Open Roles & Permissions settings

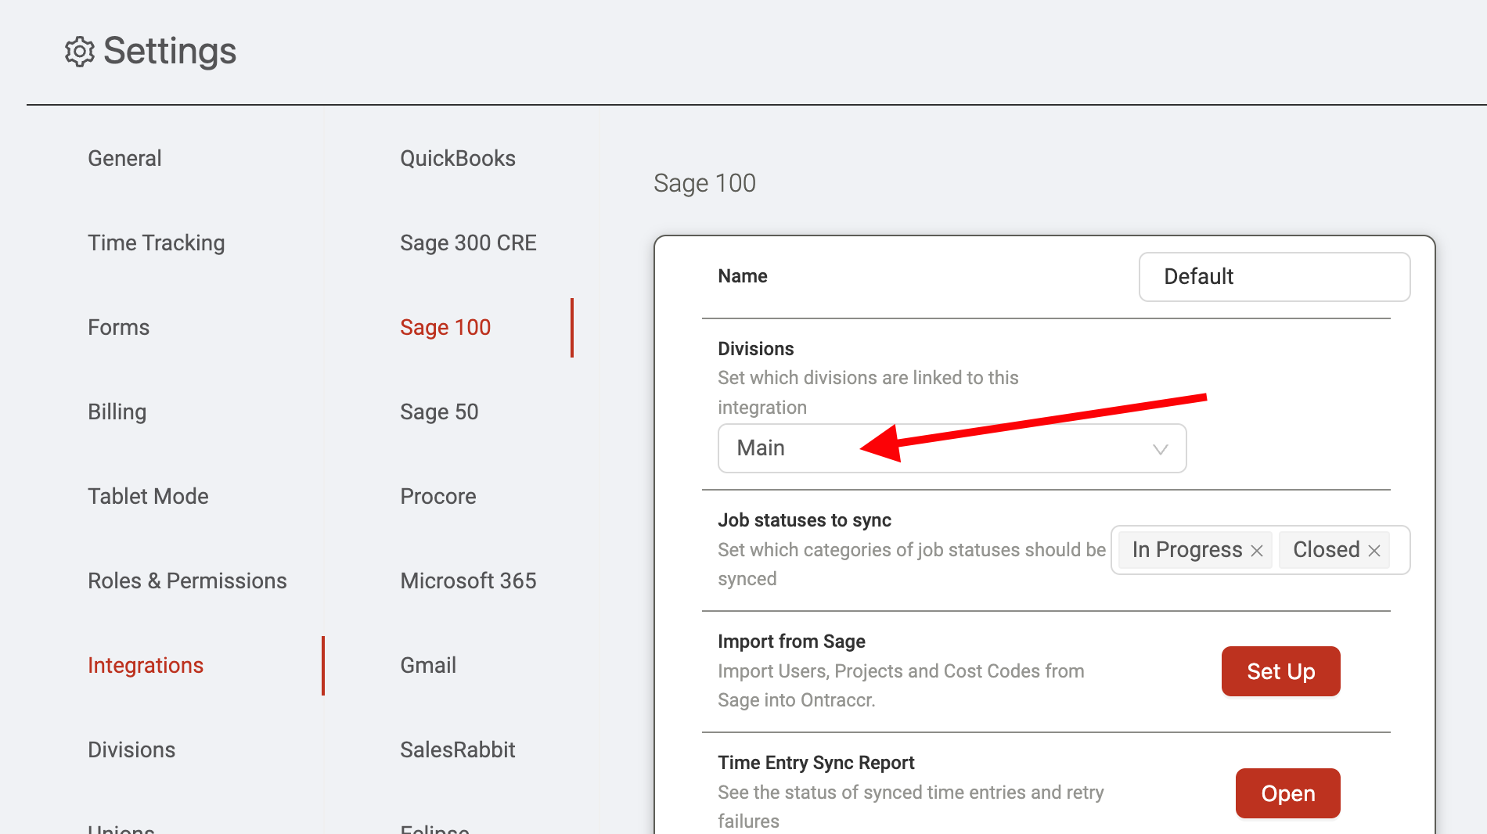187,581
